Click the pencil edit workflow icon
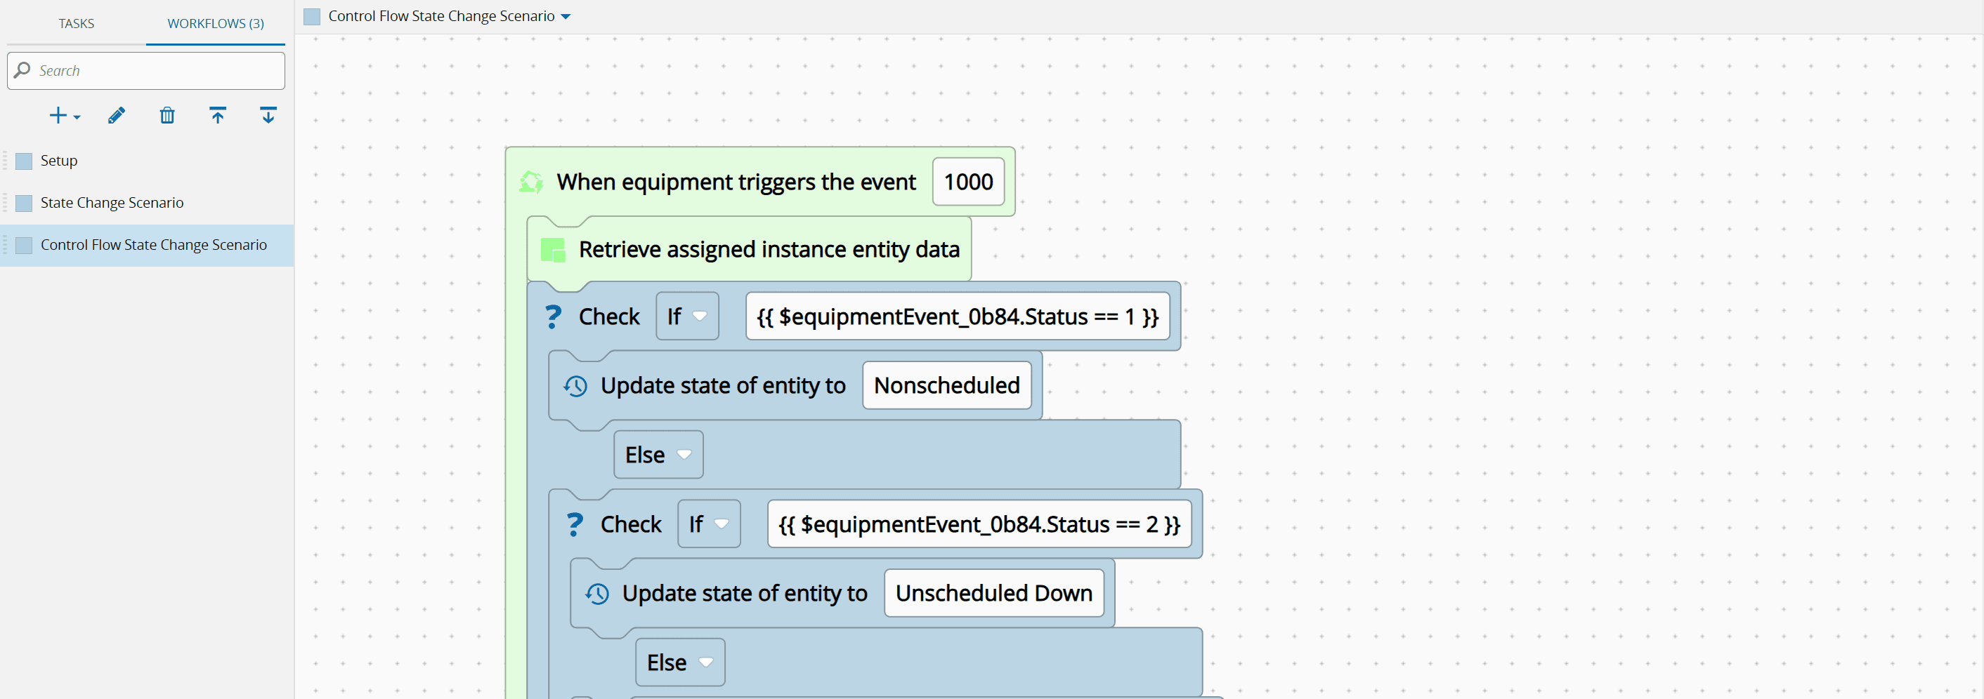Screen dimensions: 1984x699 tap(117, 115)
